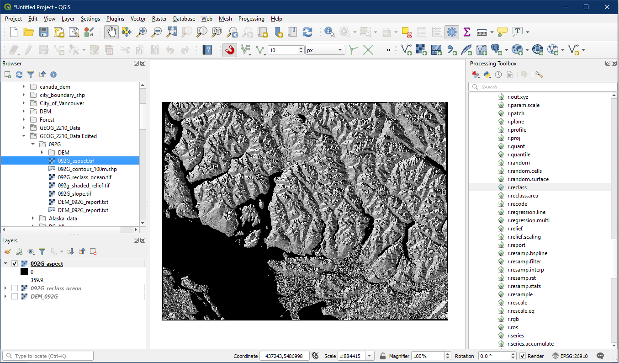
Task: Collapse the GEOG_2210_Data Edited folder
Action: point(24,136)
